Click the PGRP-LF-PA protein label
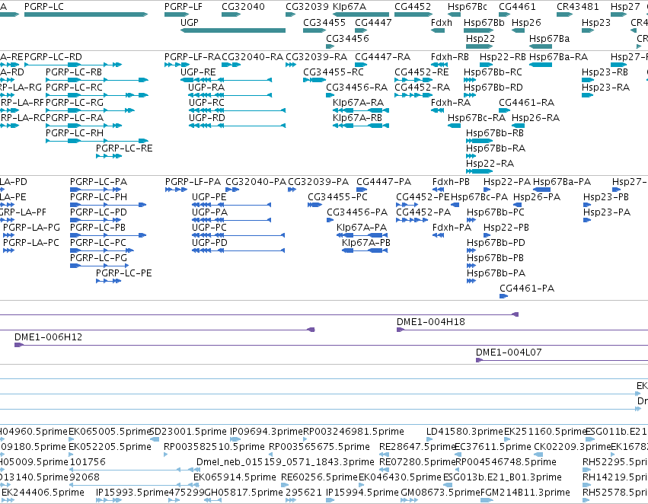Viewport: 648px width, 504px height. pyautogui.click(x=193, y=182)
